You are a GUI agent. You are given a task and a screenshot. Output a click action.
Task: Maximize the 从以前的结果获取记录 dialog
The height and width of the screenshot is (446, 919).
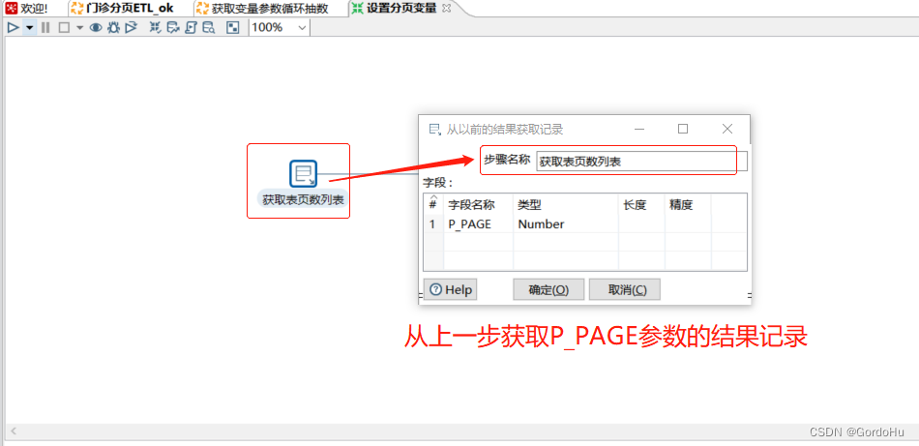click(x=683, y=129)
